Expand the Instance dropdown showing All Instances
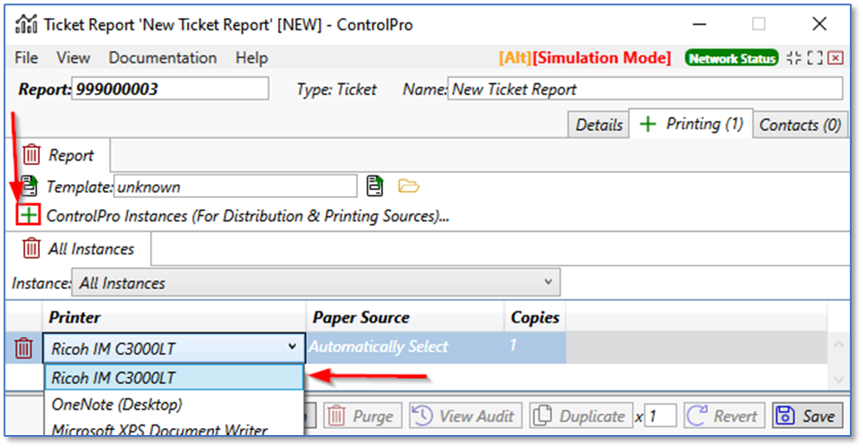 [547, 282]
